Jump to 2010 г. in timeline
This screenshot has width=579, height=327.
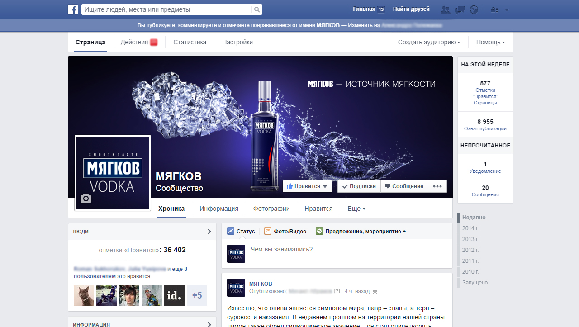470,272
